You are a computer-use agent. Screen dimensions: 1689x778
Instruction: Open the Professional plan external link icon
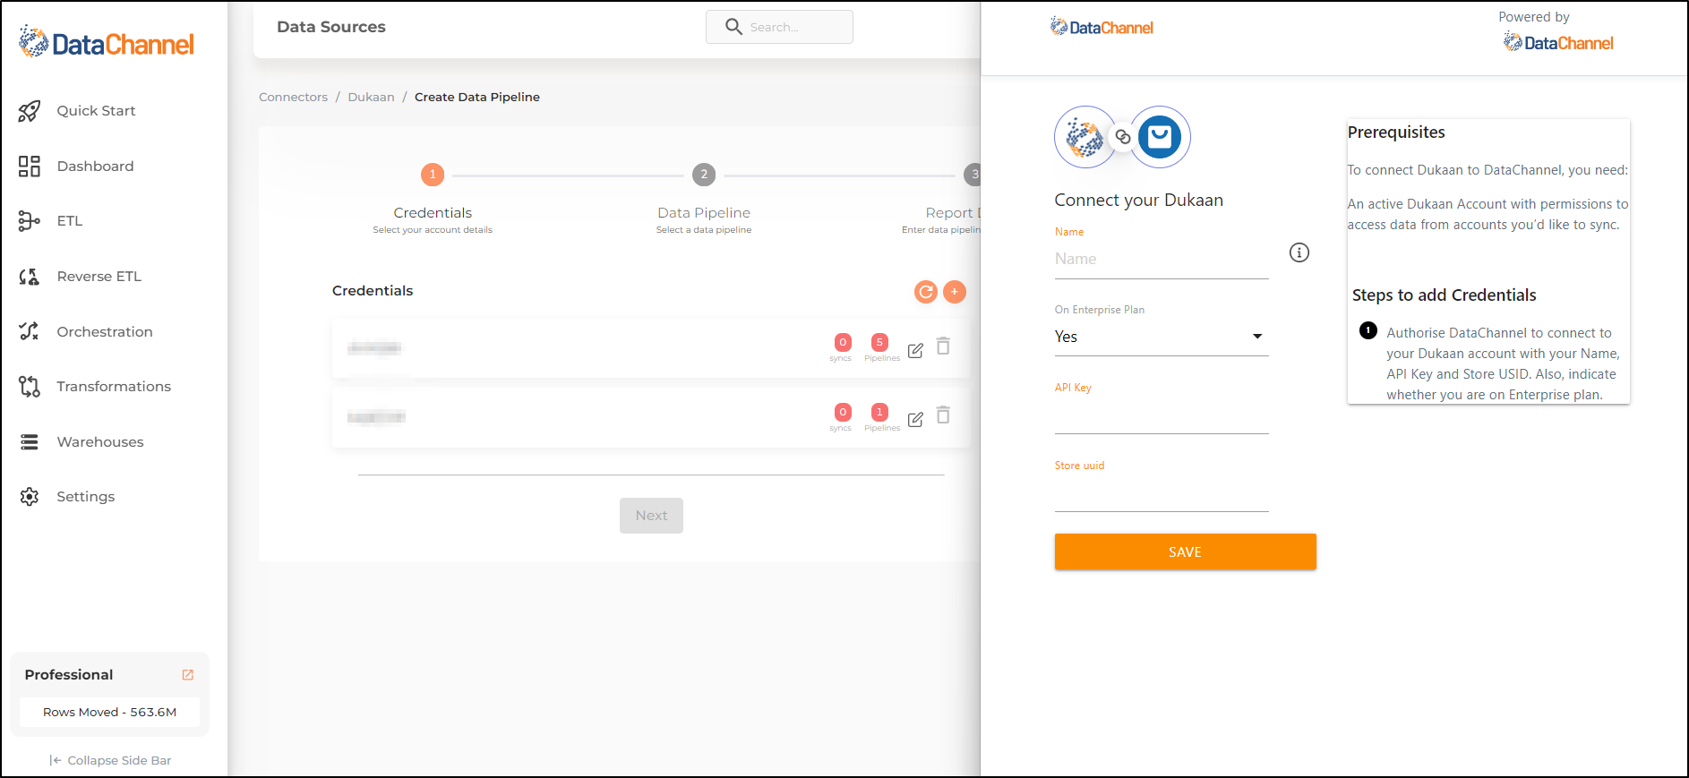(x=188, y=675)
